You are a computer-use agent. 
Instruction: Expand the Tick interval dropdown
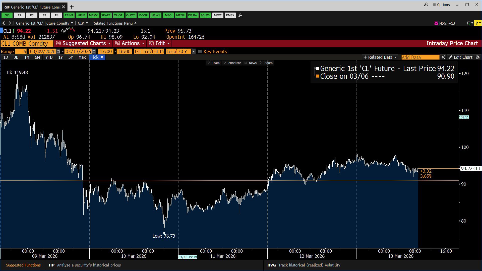(97, 57)
